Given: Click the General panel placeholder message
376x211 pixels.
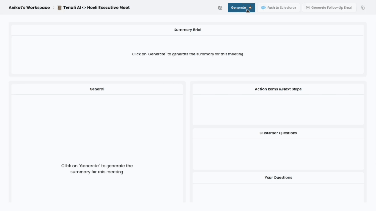Looking at the screenshot, I should [97, 169].
